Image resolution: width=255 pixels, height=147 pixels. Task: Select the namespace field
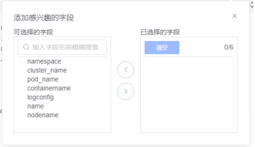(44, 62)
